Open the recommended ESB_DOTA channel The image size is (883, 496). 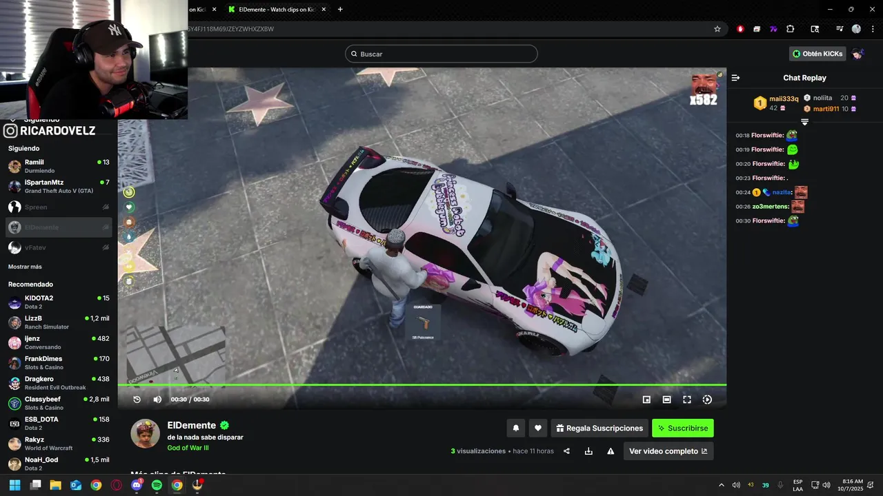(59, 424)
